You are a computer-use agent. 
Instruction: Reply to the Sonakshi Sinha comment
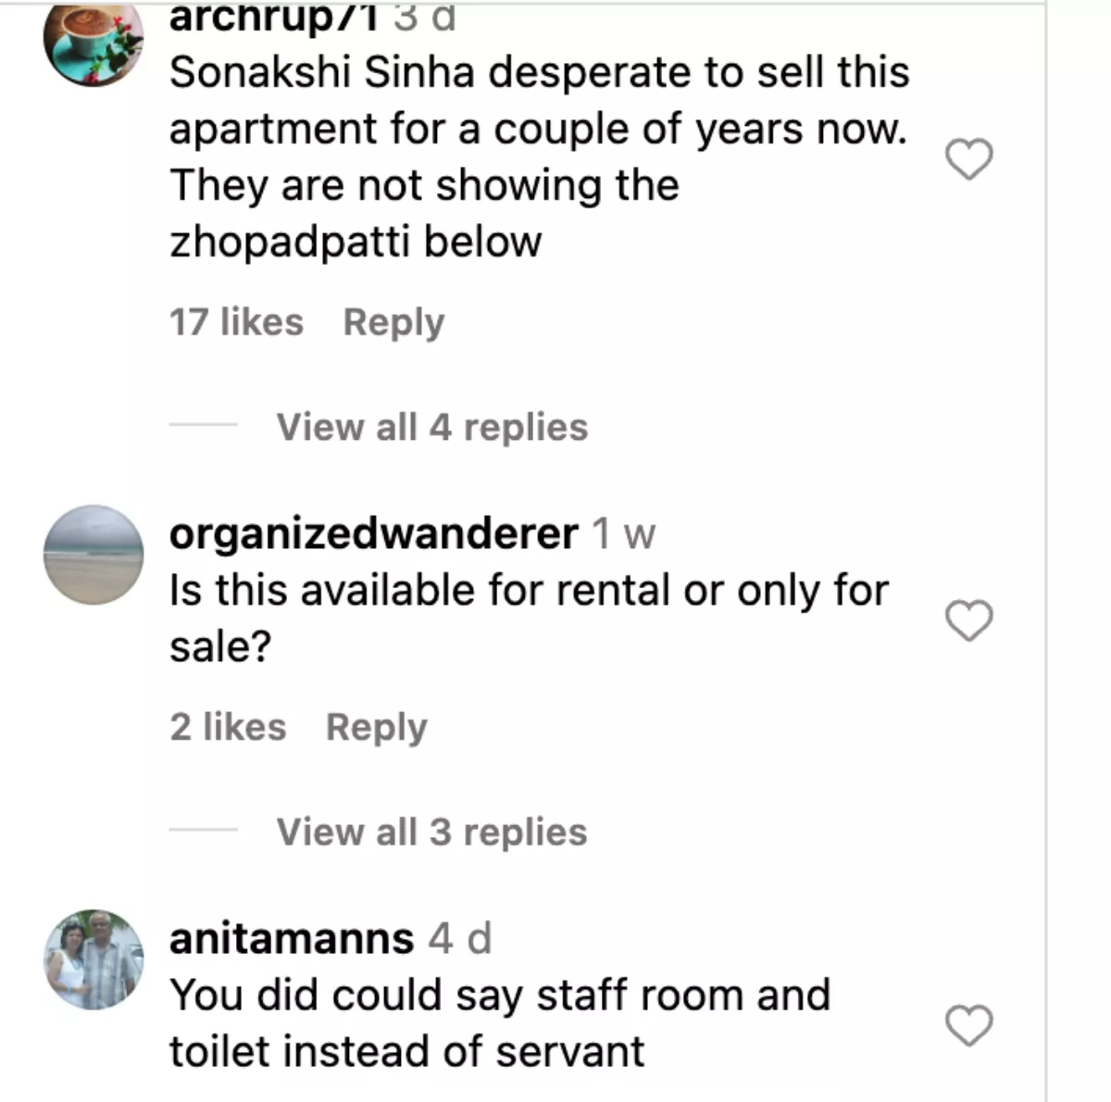[393, 322]
